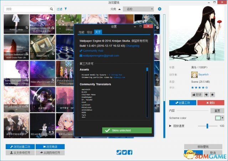Screen dimensions: 228x161
Task: Open Facebook icon at bottom center
Action: pyautogui.click(x=130, y=152)
